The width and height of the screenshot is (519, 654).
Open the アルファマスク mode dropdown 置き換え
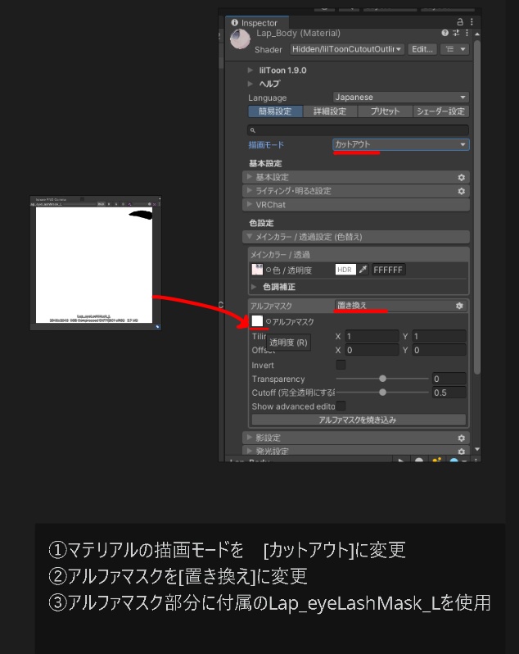[394, 306]
